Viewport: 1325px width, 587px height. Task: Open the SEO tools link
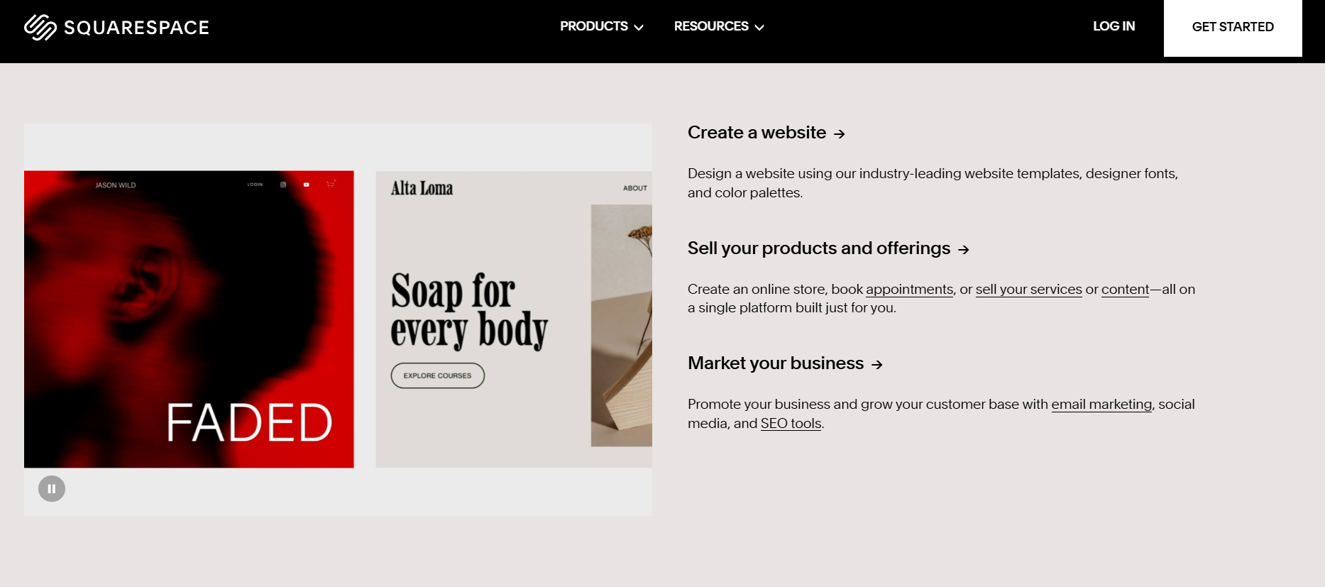click(x=791, y=423)
